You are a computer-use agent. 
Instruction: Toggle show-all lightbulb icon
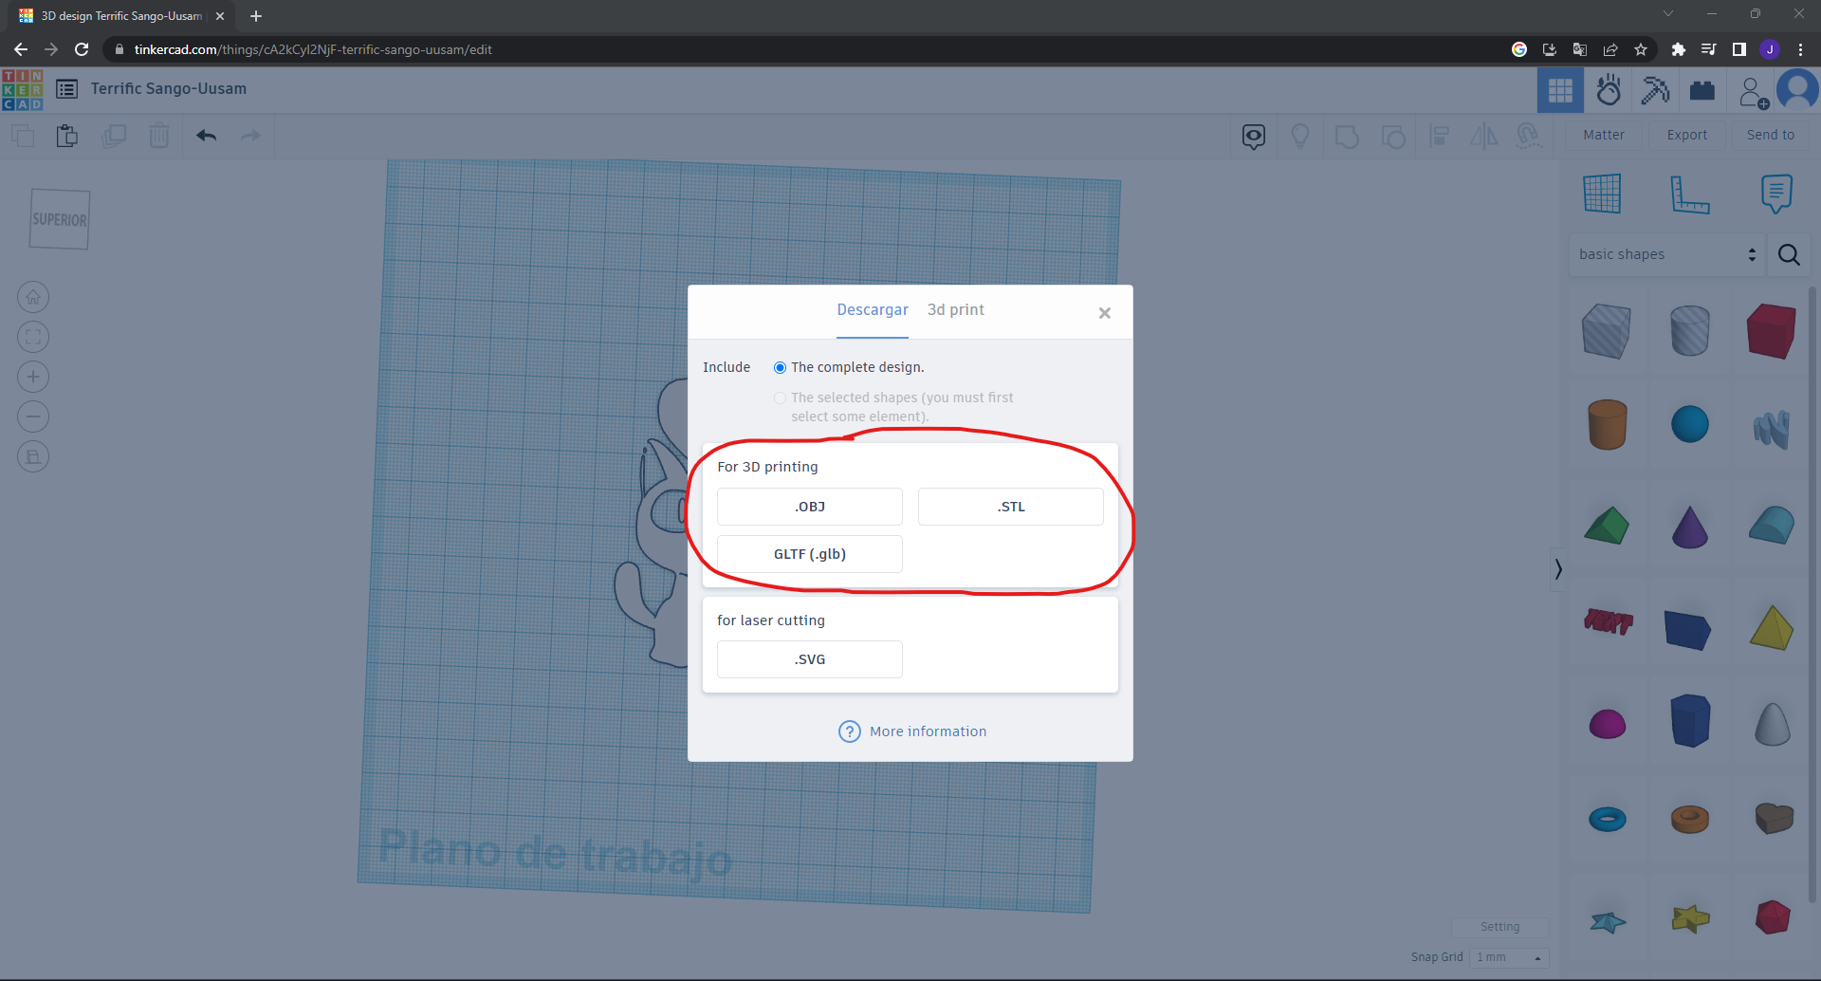point(1300,137)
